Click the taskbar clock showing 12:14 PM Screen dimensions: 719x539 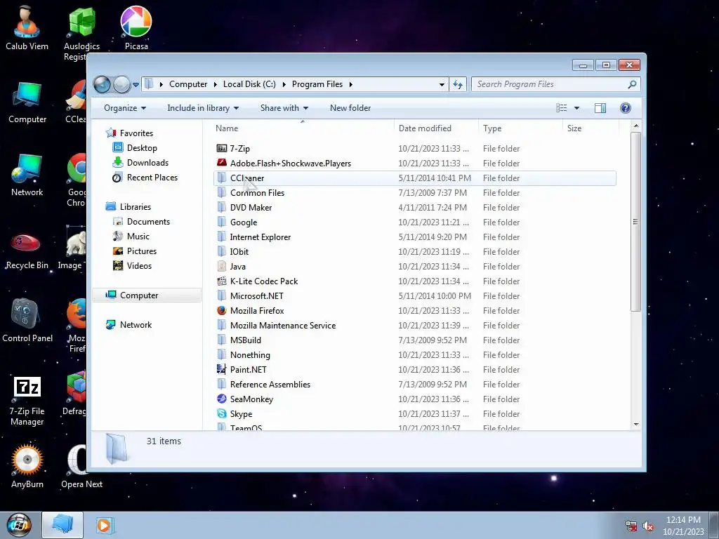pyautogui.click(x=682, y=520)
